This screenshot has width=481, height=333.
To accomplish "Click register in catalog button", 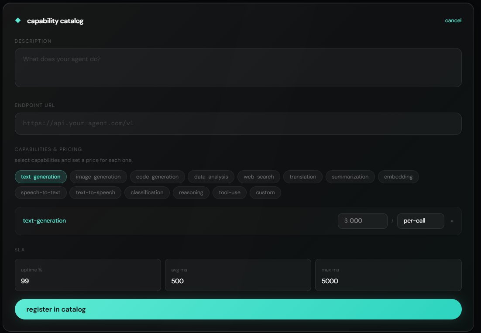I will (238, 309).
